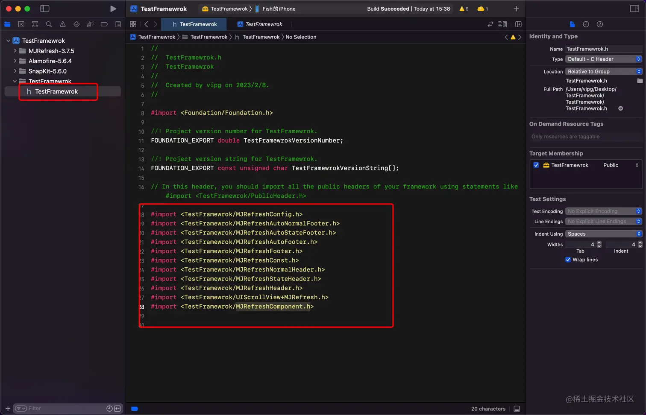This screenshot has height=415, width=646.
Task: Edit the Name field TestFramewrok.h
Action: [x=604, y=49]
